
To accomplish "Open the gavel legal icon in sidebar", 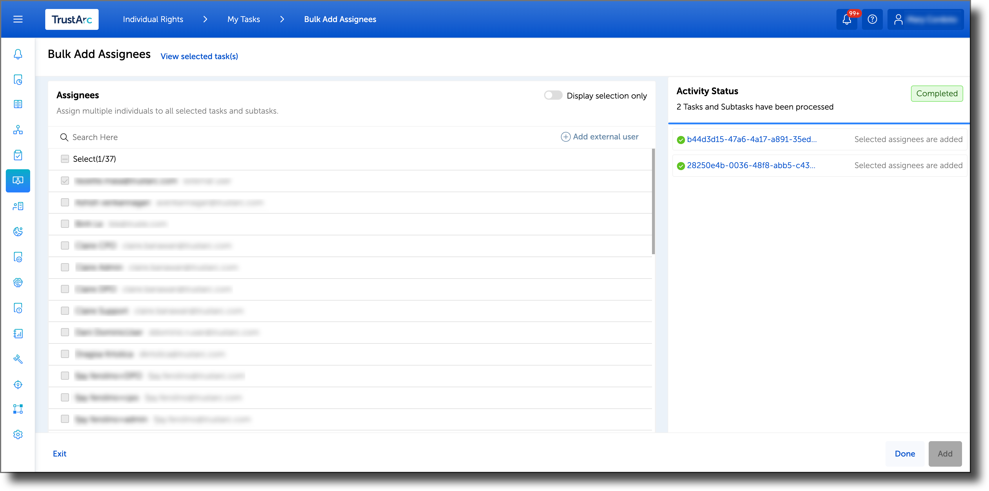I will coord(18,359).
